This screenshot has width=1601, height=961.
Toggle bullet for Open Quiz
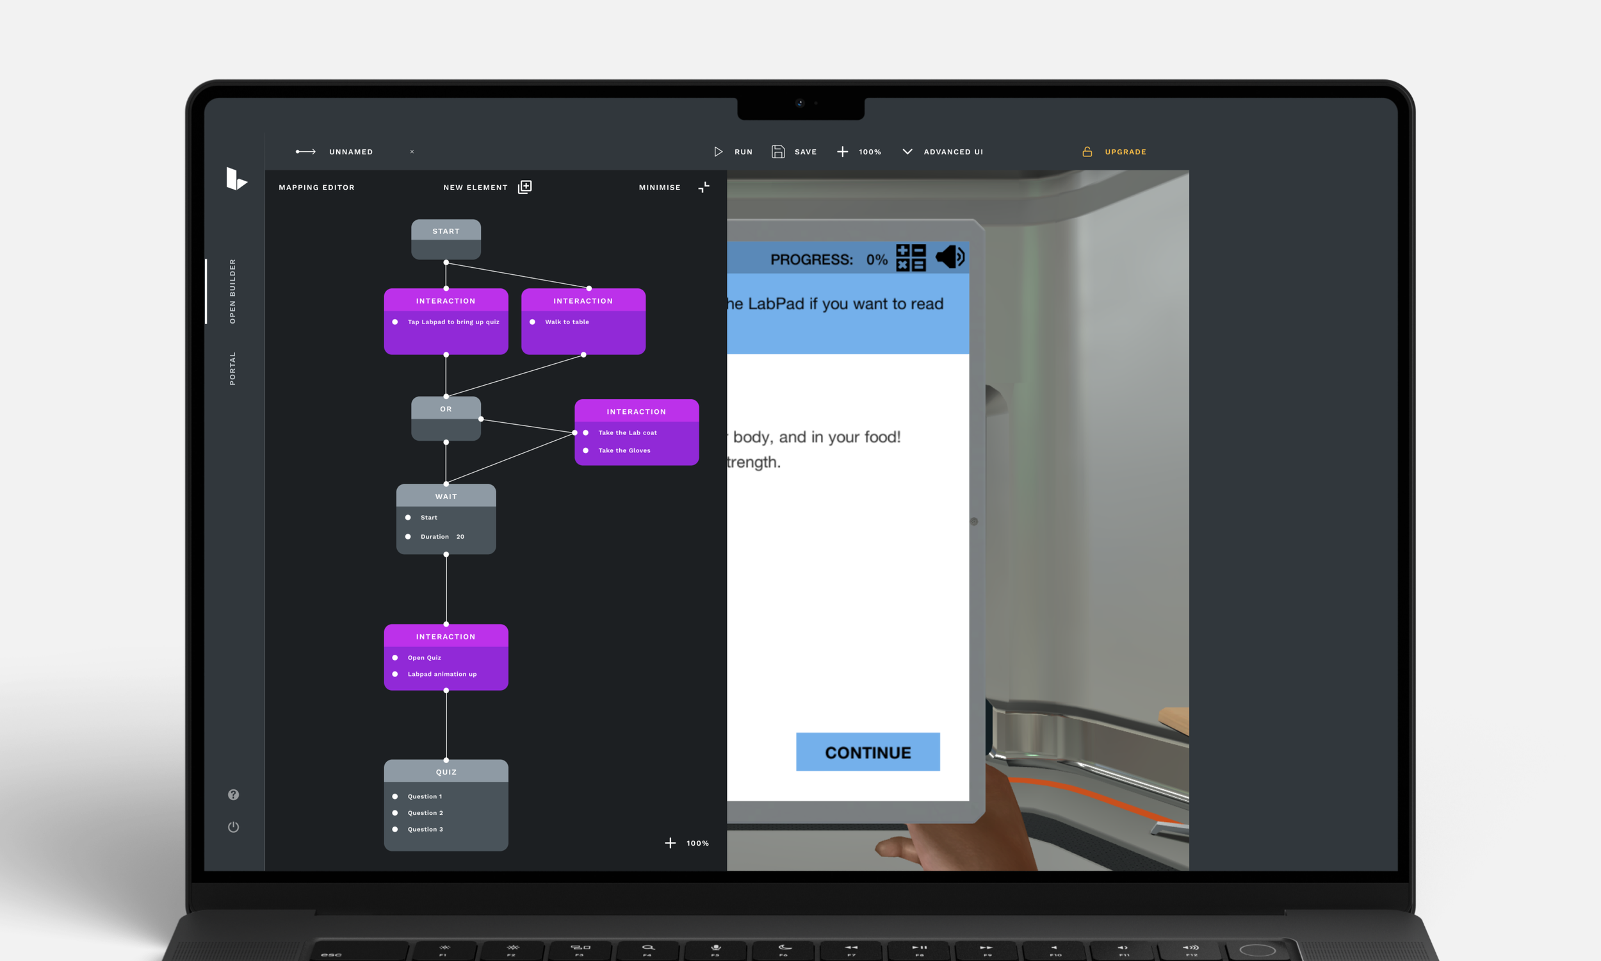(x=394, y=657)
